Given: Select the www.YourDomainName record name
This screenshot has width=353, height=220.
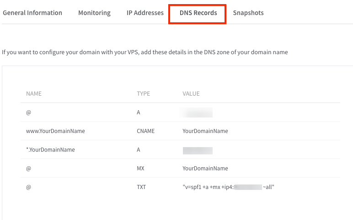Looking at the screenshot, I should (55, 131).
